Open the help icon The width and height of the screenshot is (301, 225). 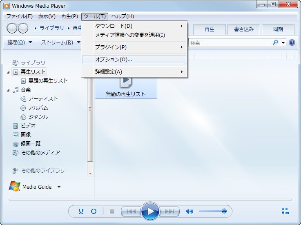pyautogui.click(x=292, y=42)
